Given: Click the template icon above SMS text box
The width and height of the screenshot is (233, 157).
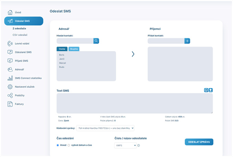Looking at the screenshot, I should click(x=206, y=90).
